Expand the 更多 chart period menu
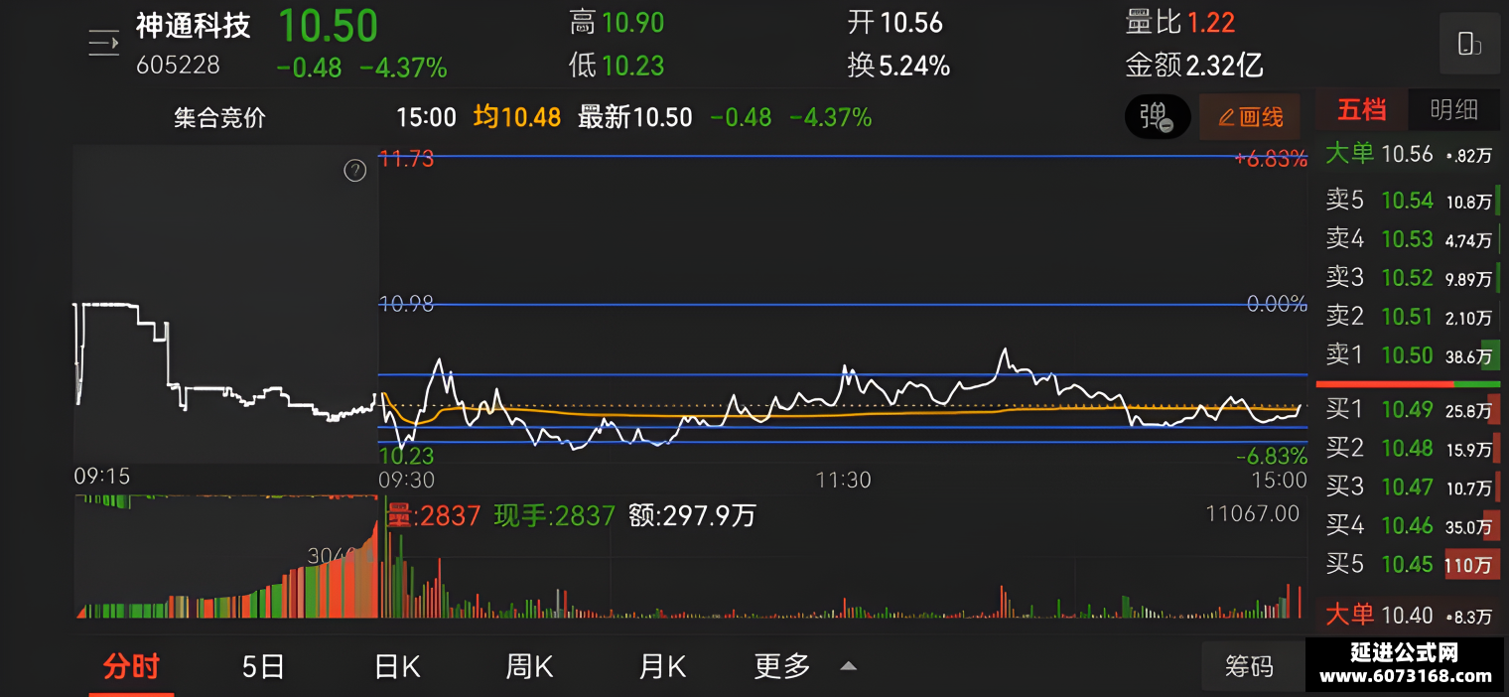 (x=805, y=665)
